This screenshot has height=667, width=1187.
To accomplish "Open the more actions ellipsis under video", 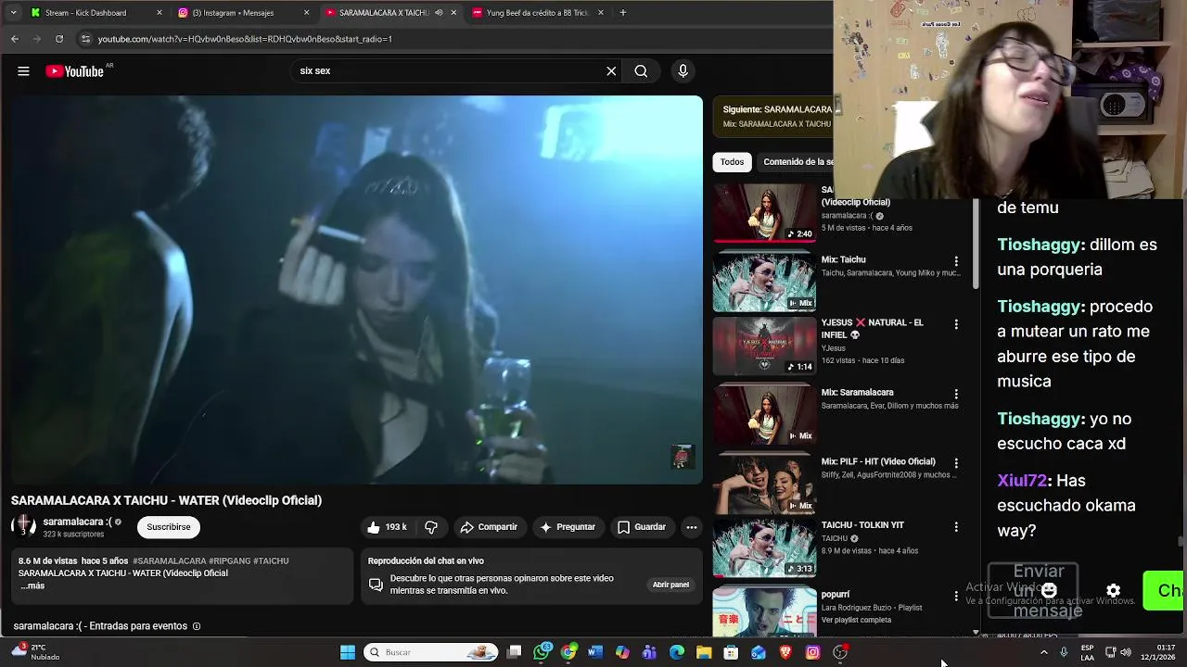I will click(x=691, y=527).
